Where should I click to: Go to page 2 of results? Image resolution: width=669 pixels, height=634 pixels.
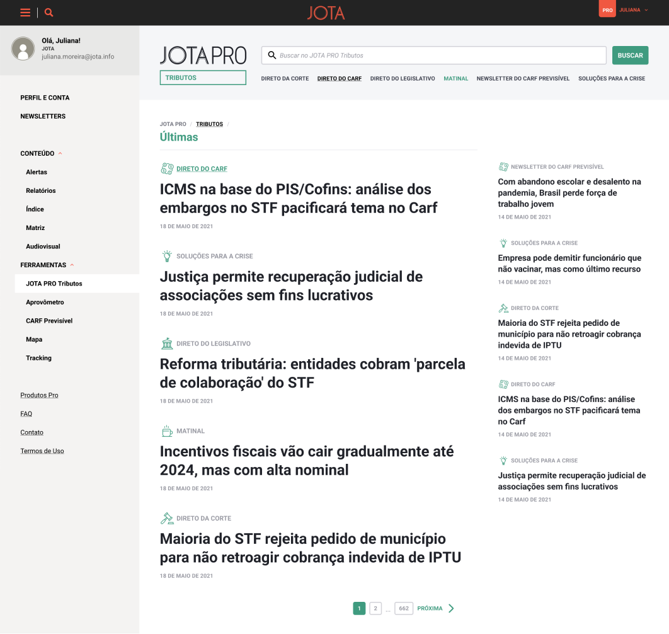[375, 608]
